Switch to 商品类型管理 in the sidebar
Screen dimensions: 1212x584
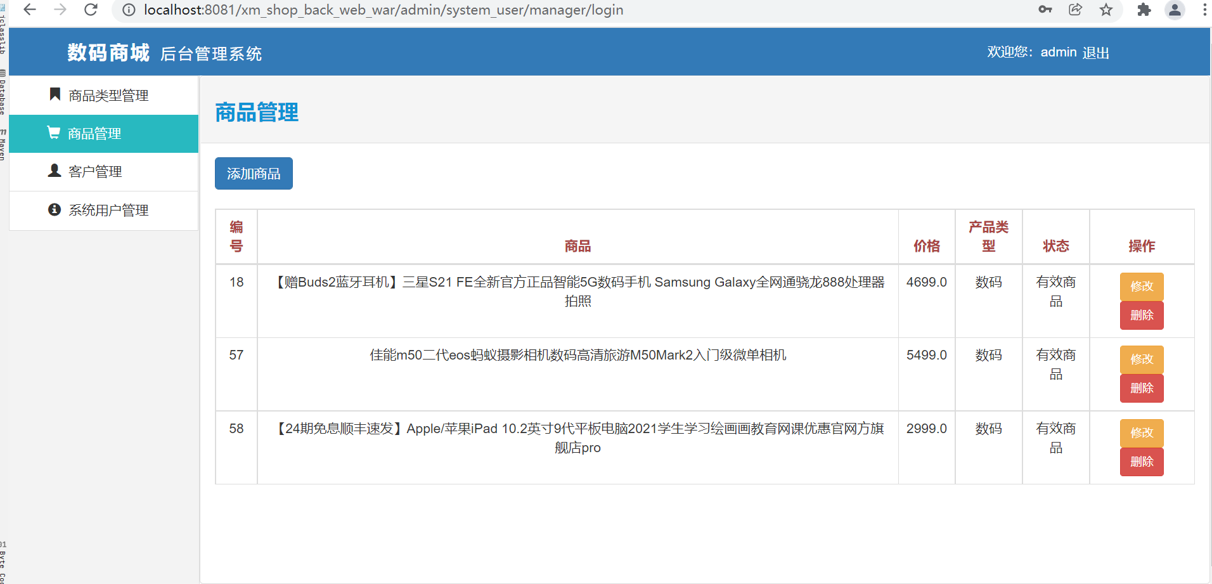108,95
